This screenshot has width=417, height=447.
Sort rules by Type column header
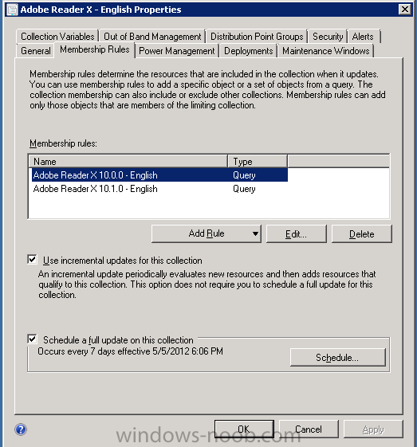(x=258, y=162)
